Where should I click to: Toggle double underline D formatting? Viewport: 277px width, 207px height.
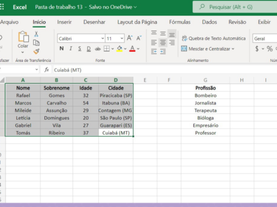[x=89, y=49]
